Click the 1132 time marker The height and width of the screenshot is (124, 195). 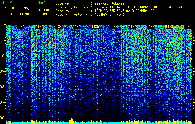[39, 27]
